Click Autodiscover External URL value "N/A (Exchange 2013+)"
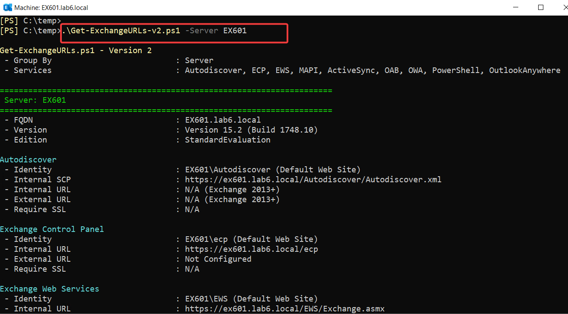The width and height of the screenshot is (568, 314). coord(232,200)
